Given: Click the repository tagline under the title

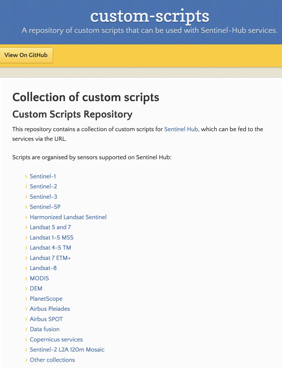Looking at the screenshot, I should (x=150, y=31).
